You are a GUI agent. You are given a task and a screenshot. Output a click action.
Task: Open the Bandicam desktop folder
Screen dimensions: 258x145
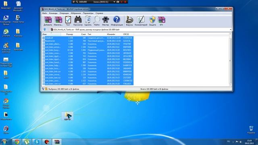(18, 47)
